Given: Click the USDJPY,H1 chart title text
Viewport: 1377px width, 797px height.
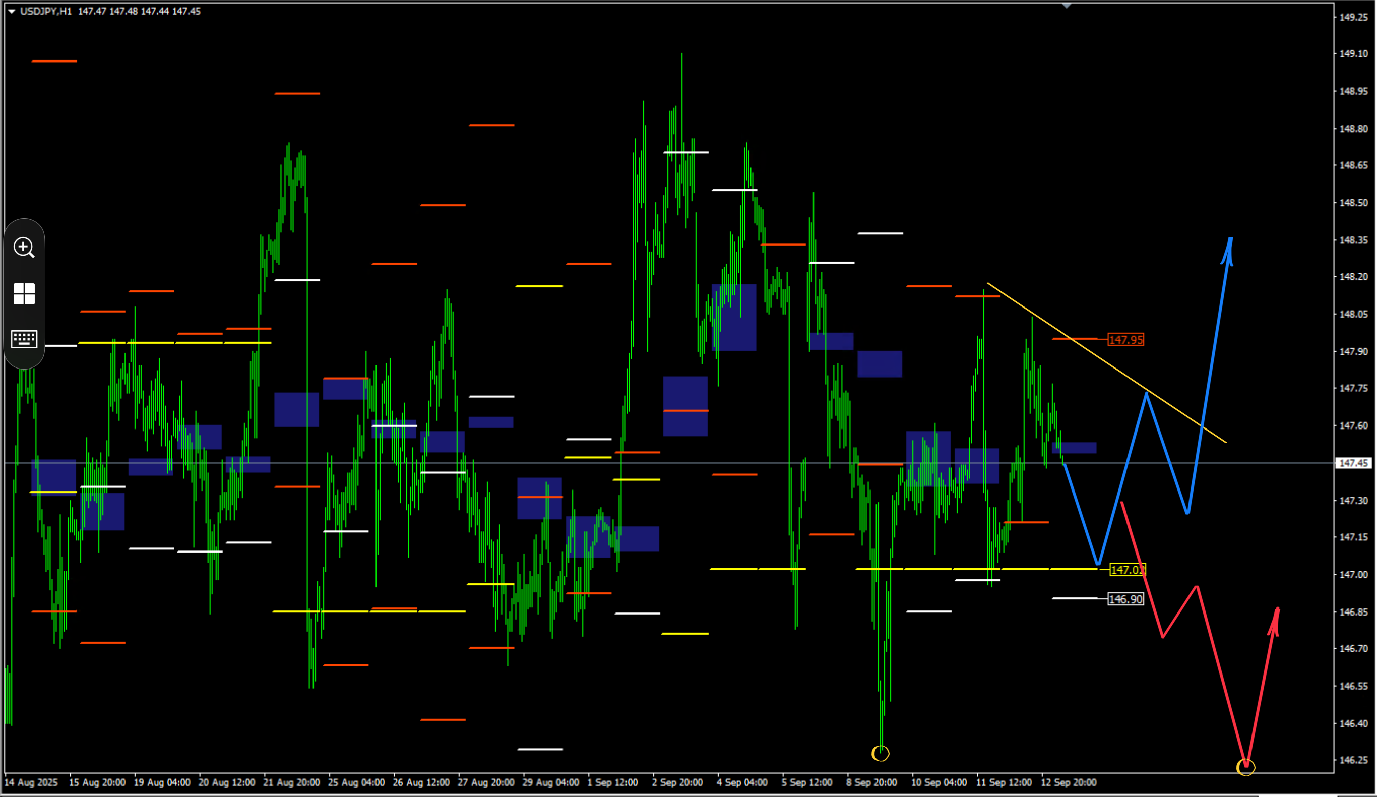Looking at the screenshot, I should pos(46,11).
